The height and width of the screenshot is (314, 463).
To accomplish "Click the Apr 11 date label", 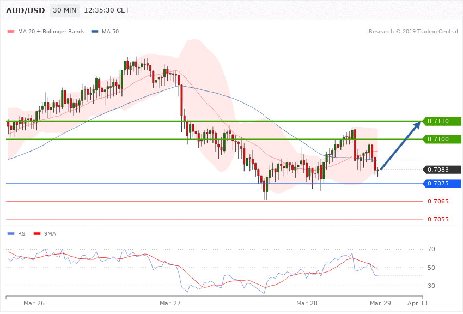I will click(418, 303).
